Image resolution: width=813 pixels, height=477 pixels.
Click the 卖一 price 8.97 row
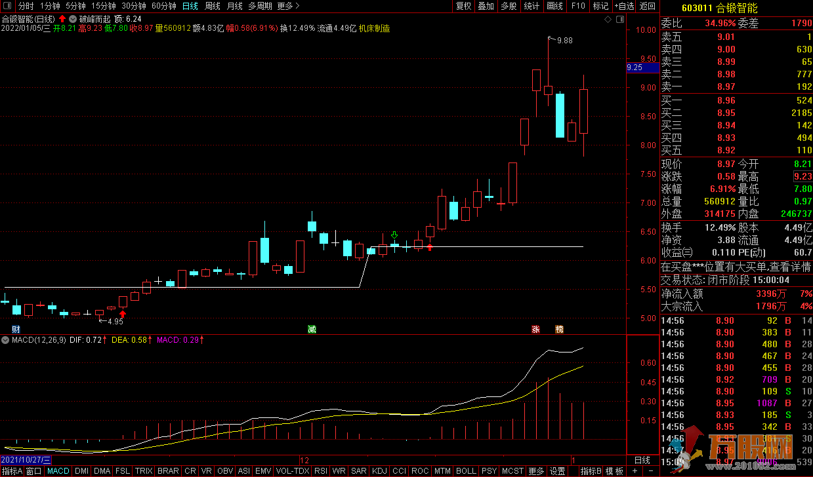point(736,86)
